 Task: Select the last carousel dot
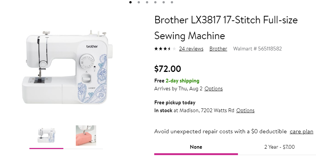(172, 2)
